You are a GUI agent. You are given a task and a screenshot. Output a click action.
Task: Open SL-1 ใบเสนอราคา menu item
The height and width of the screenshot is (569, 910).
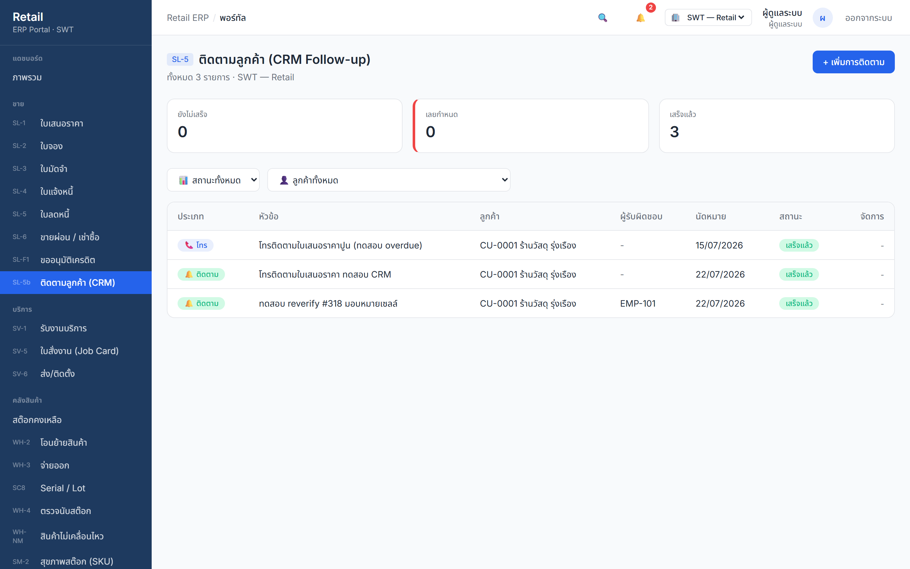(x=76, y=123)
